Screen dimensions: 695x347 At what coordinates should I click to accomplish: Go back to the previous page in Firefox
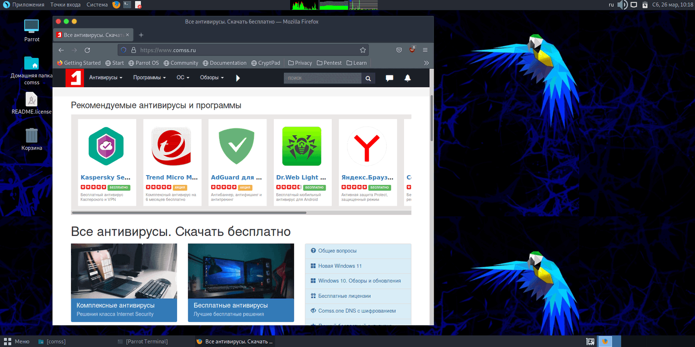tap(61, 50)
